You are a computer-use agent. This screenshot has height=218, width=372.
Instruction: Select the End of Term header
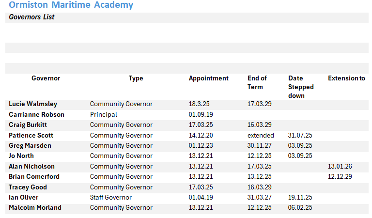[x=257, y=82]
